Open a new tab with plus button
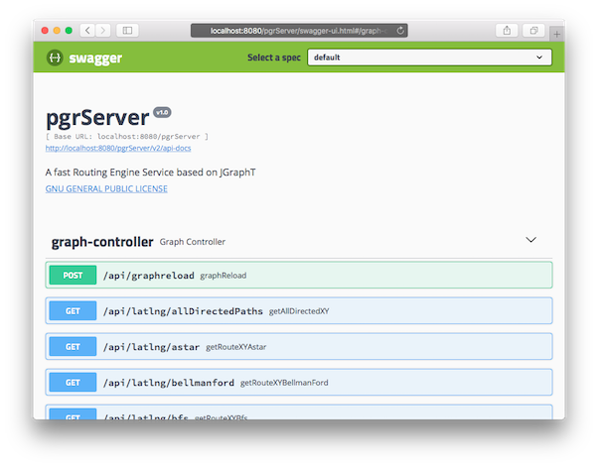Image resolution: width=598 pixels, height=467 pixels. (x=556, y=33)
